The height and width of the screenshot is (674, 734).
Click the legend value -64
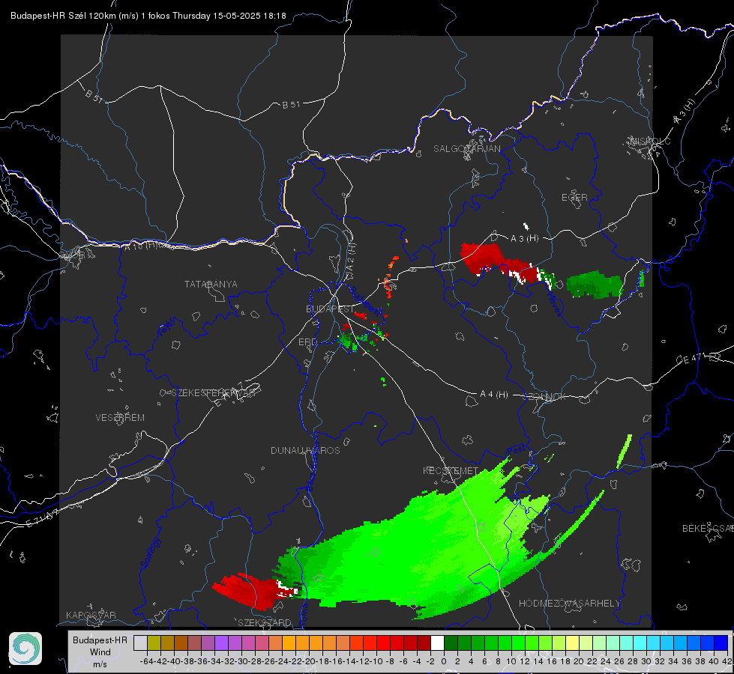click(x=146, y=661)
